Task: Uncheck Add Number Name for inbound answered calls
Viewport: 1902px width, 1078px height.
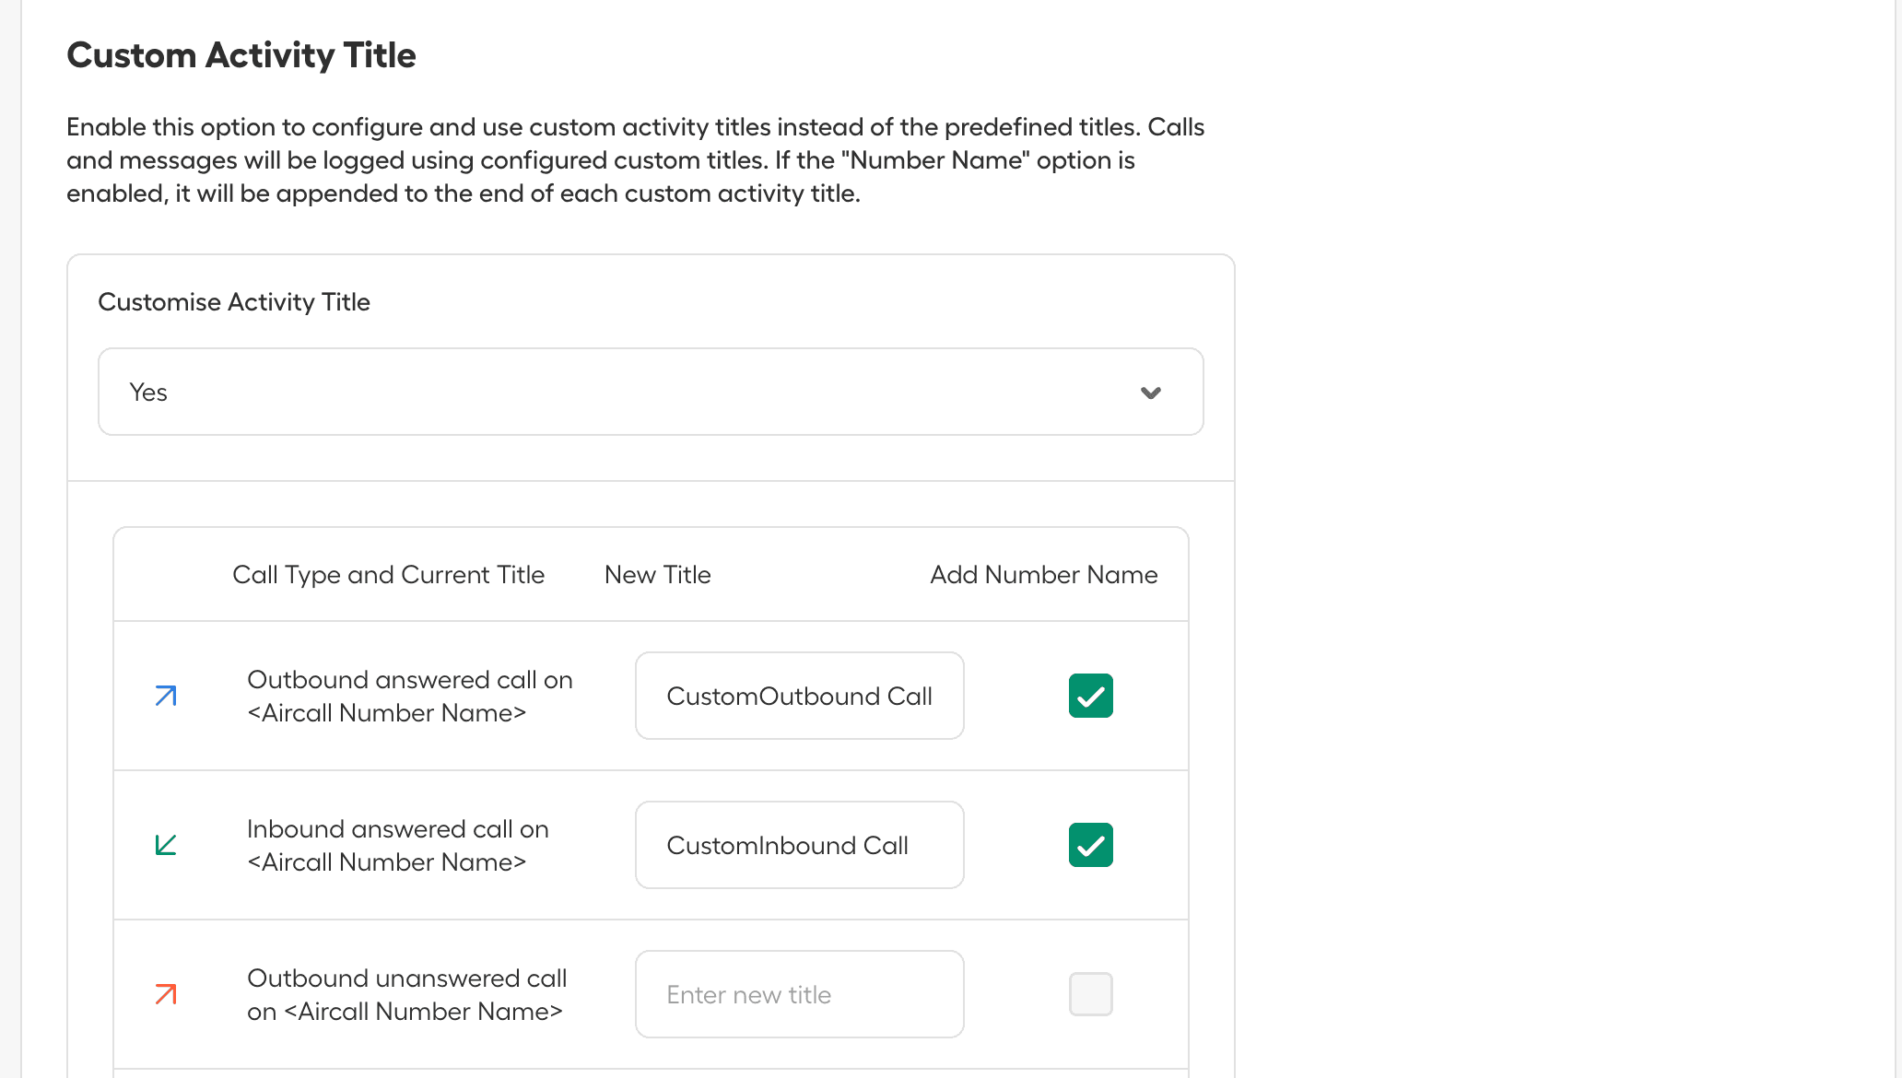Action: (1090, 845)
